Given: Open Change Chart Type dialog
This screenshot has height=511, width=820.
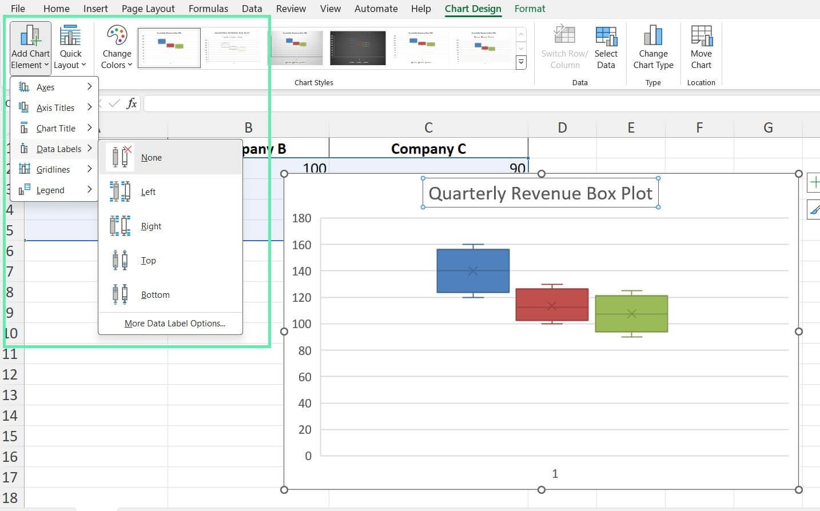Looking at the screenshot, I should pyautogui.click(x=653, y=46).
